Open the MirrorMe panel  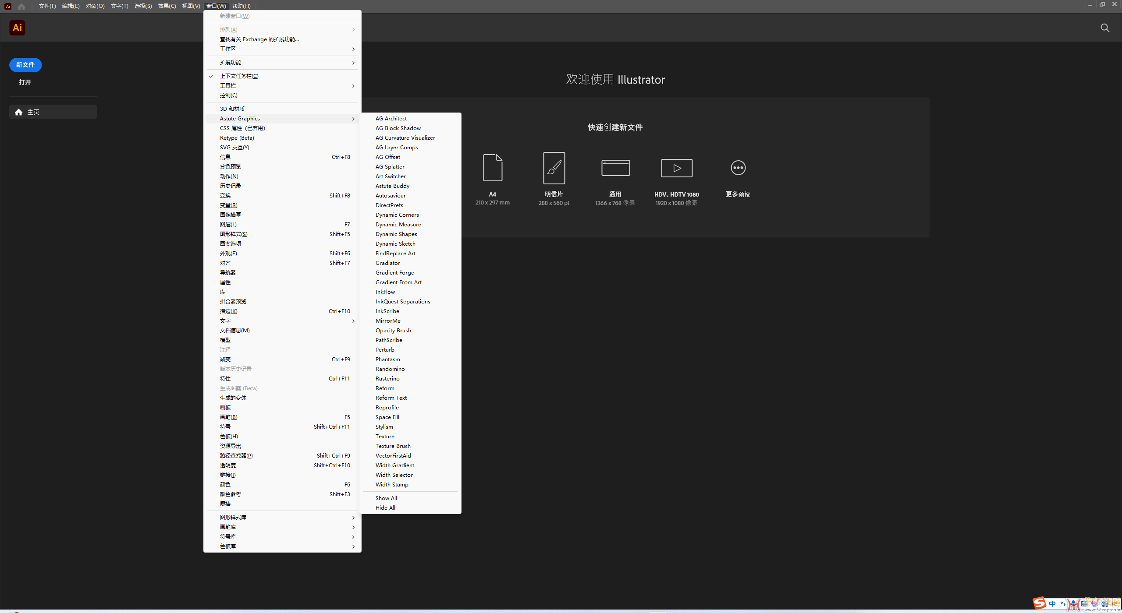[x=410, y=321]
